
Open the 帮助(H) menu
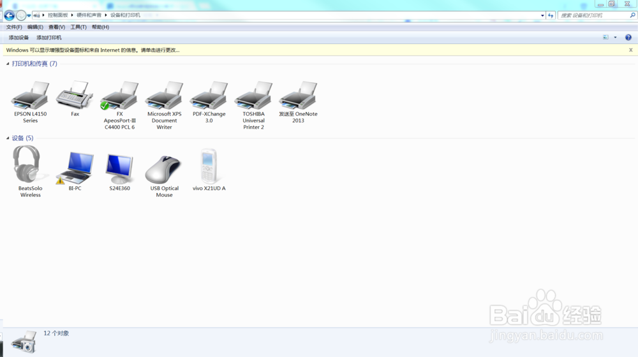point(100,27)
